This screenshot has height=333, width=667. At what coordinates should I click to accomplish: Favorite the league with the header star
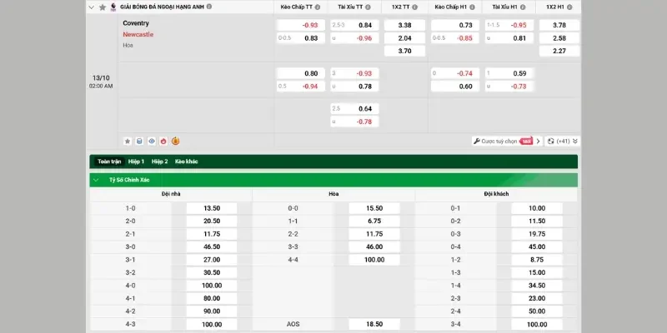(103, 7)
